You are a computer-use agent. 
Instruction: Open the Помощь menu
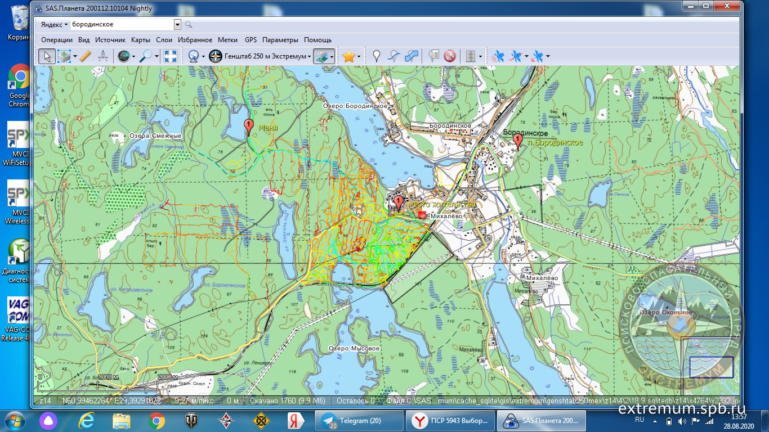pos(318,40)
